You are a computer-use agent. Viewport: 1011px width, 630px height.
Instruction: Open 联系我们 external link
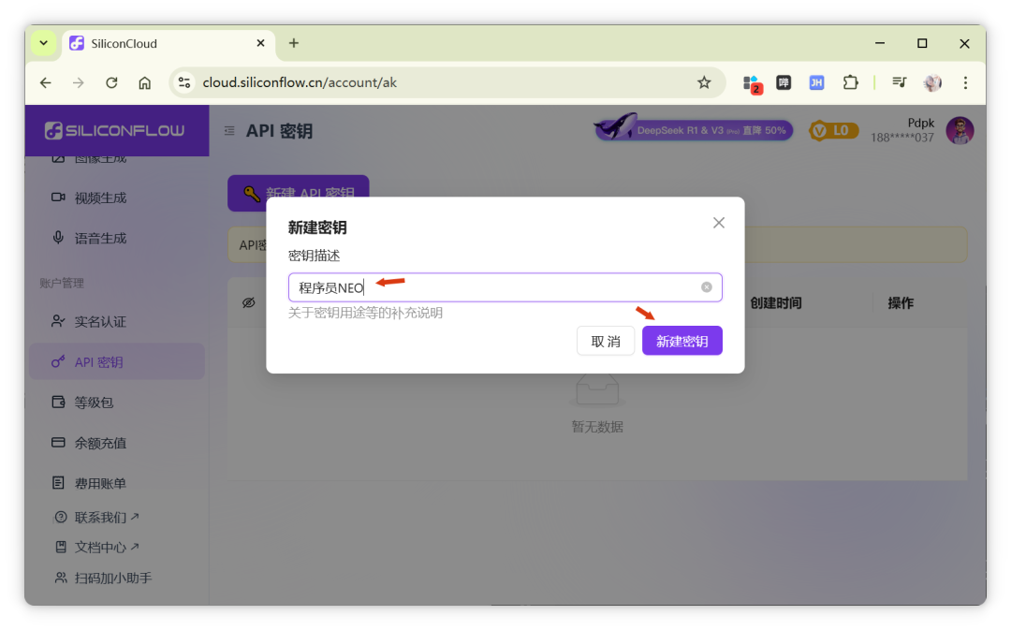click(x=97, y=517)
